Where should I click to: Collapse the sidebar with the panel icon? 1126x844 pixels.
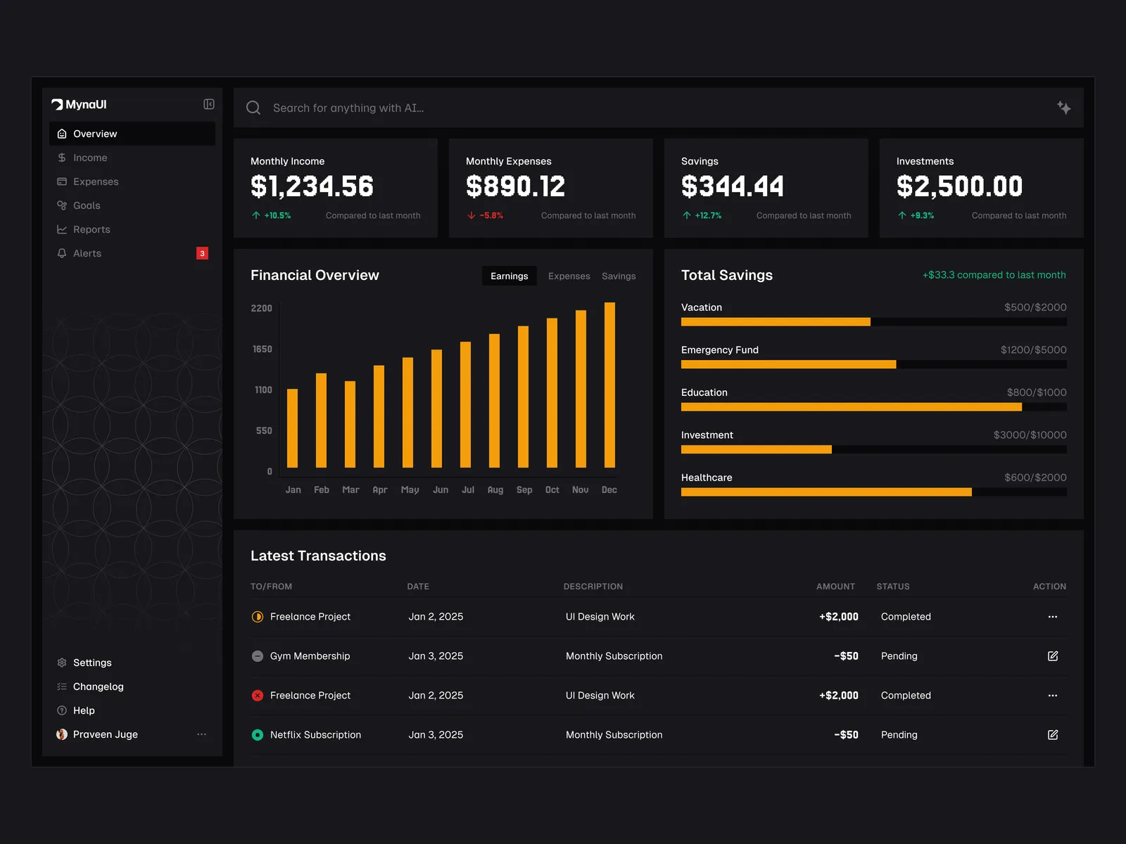209,104
